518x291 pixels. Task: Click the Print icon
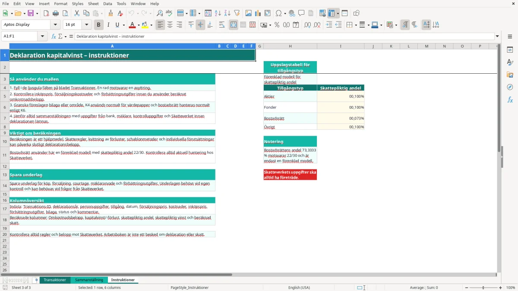click(56, 13)
